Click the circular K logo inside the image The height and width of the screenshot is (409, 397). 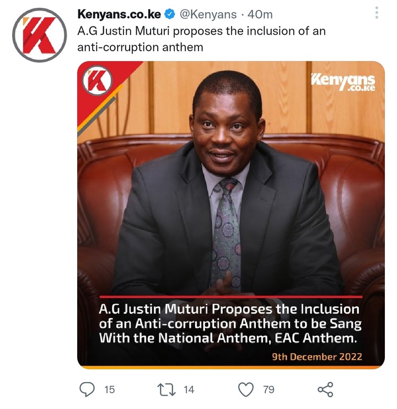(x=97, y=81)
